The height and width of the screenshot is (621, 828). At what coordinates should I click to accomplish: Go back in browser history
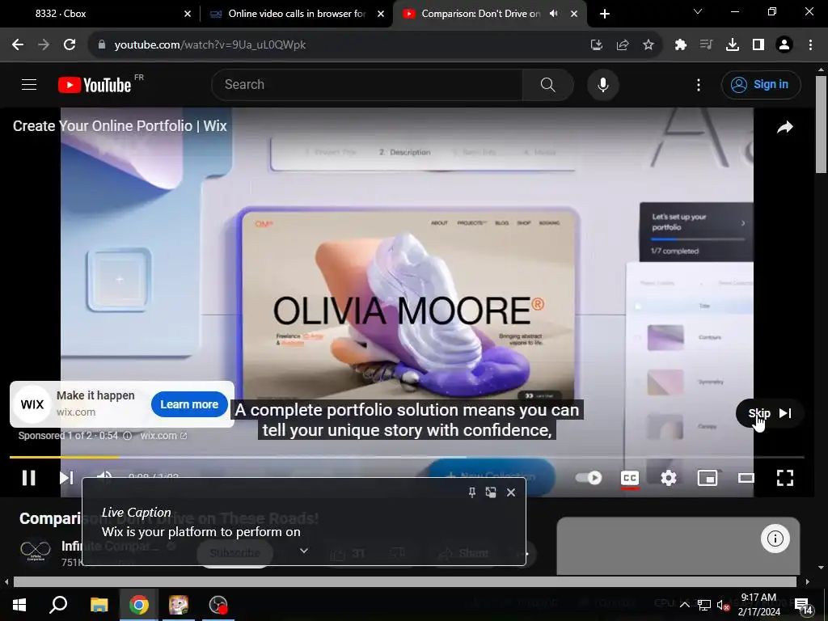click(18, 45)
